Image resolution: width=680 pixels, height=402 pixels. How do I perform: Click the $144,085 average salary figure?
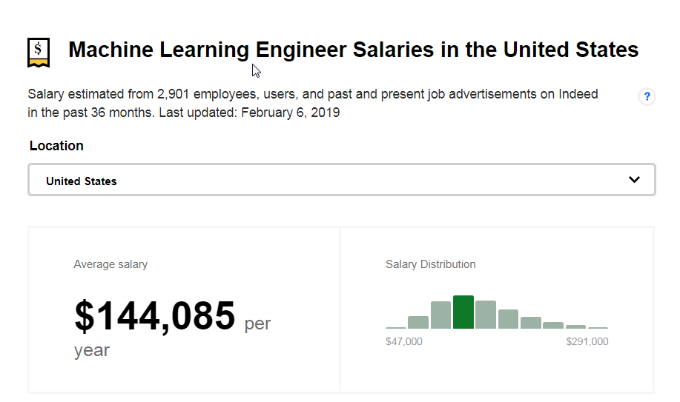click(155, 315)
